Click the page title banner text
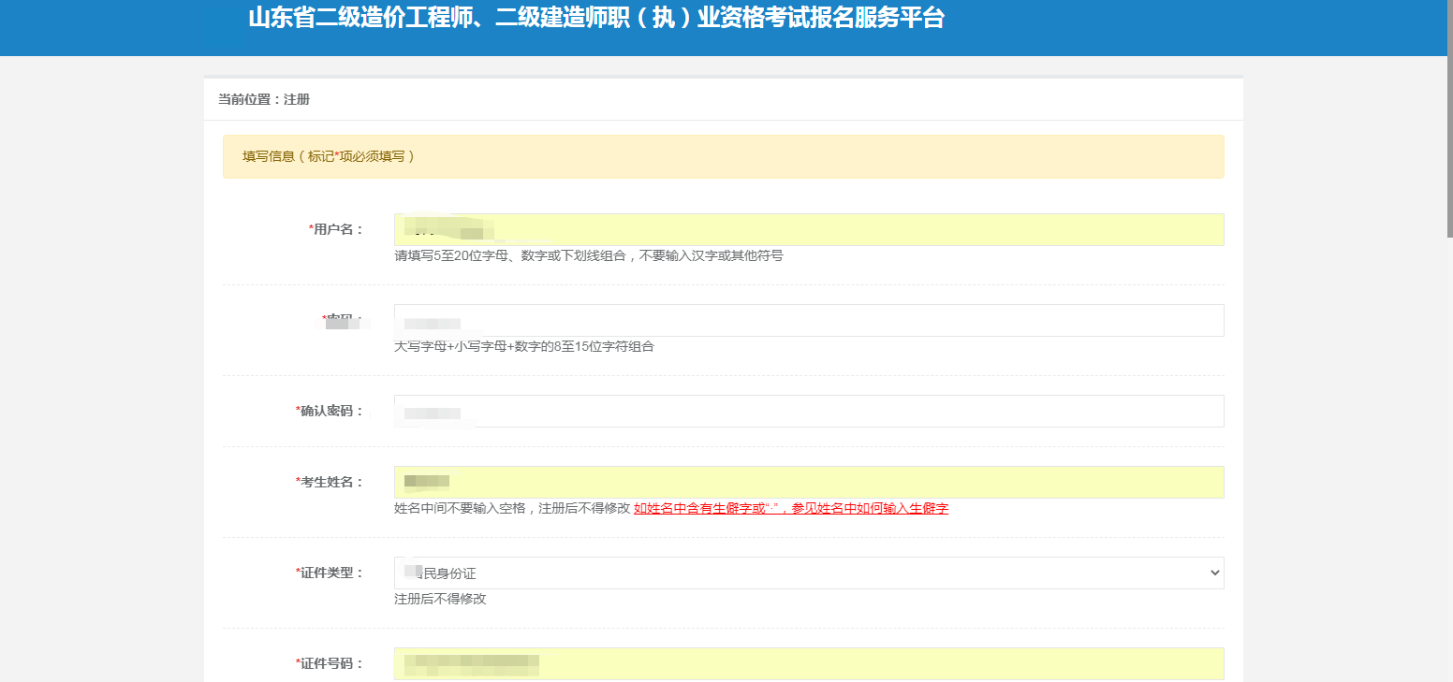 point(599,19)
